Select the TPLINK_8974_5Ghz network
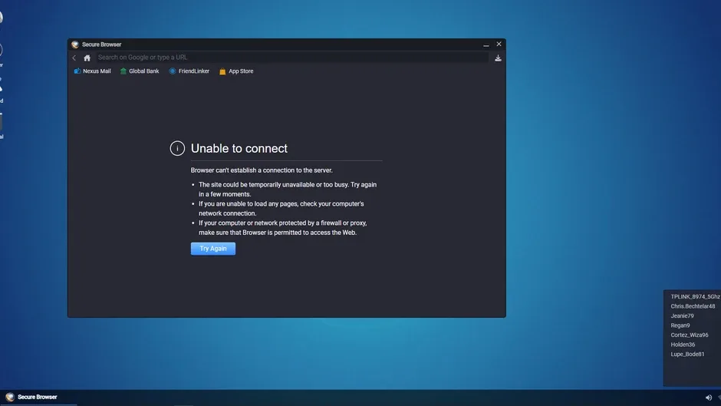Viewport: 721px width, 406px height. (x=695, y=296)
